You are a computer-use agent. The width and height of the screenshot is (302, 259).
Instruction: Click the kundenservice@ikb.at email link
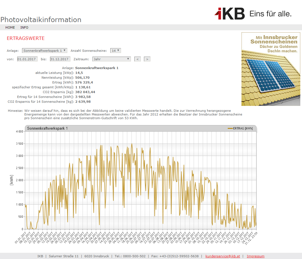click(223, 256)
